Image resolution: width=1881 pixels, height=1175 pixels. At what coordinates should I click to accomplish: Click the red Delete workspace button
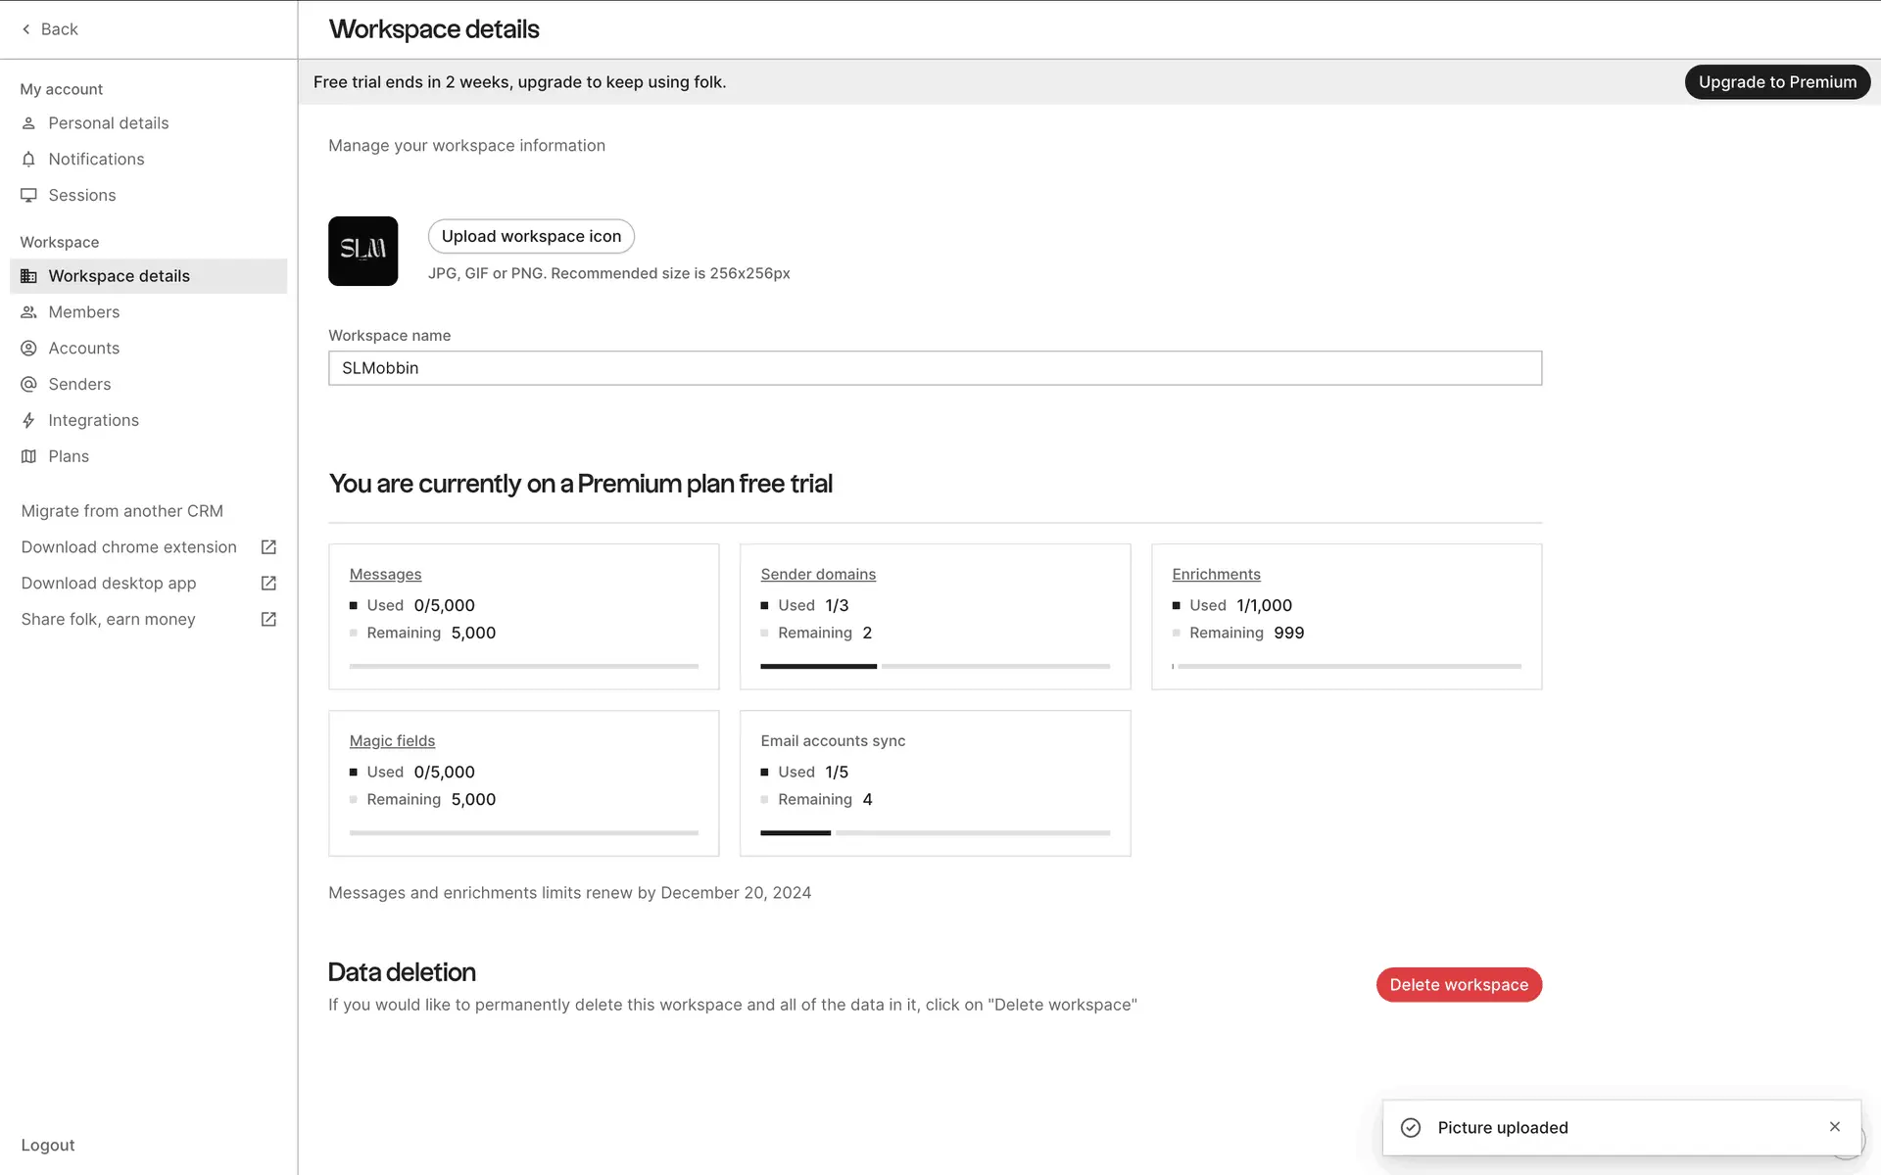pos(1458,985)
